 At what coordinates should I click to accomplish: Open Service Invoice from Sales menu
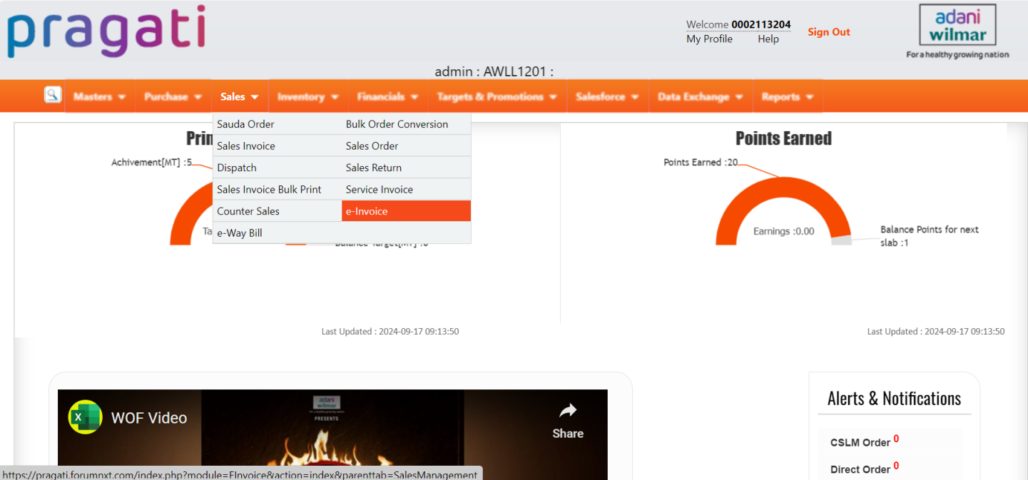(x=406, y=189)
